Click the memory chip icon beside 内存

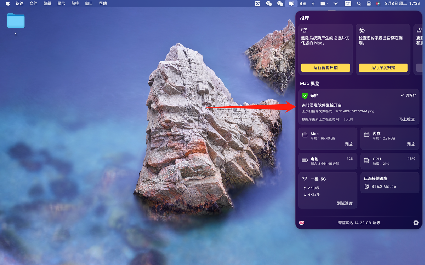click(x=367, y=135)
